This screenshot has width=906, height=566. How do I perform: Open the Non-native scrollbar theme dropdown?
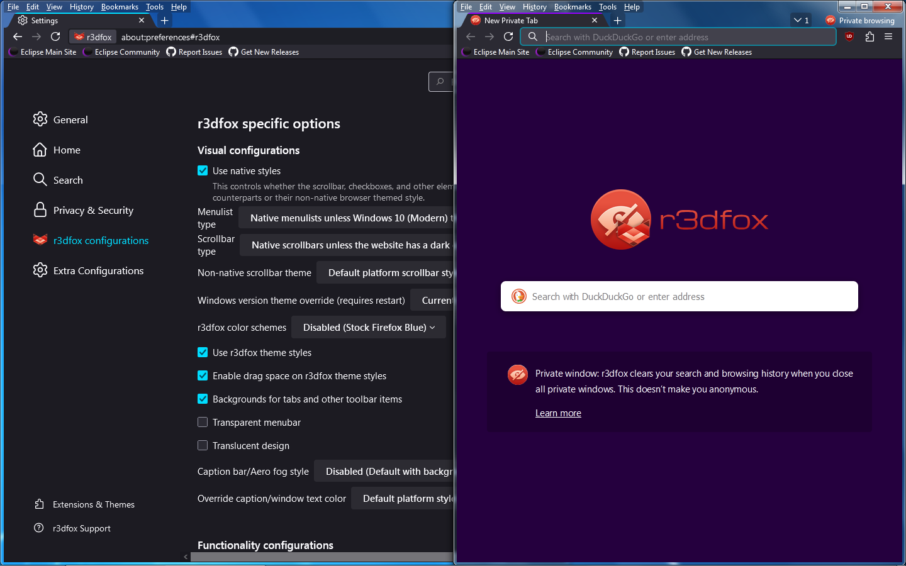(x=384, y=273)
